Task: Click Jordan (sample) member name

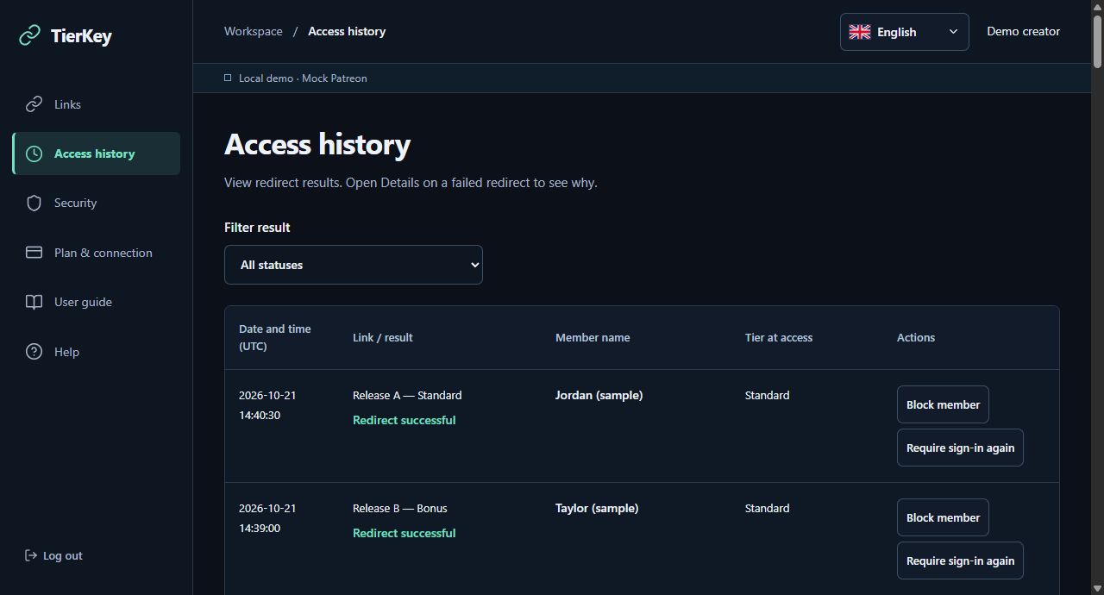Action: point(599,395)
